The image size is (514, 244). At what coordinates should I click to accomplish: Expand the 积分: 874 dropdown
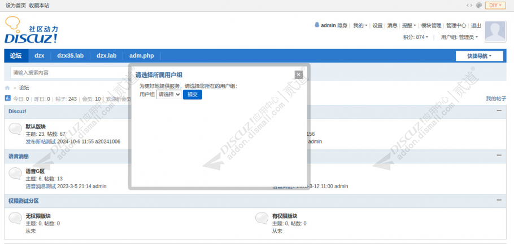coord(416,37)
